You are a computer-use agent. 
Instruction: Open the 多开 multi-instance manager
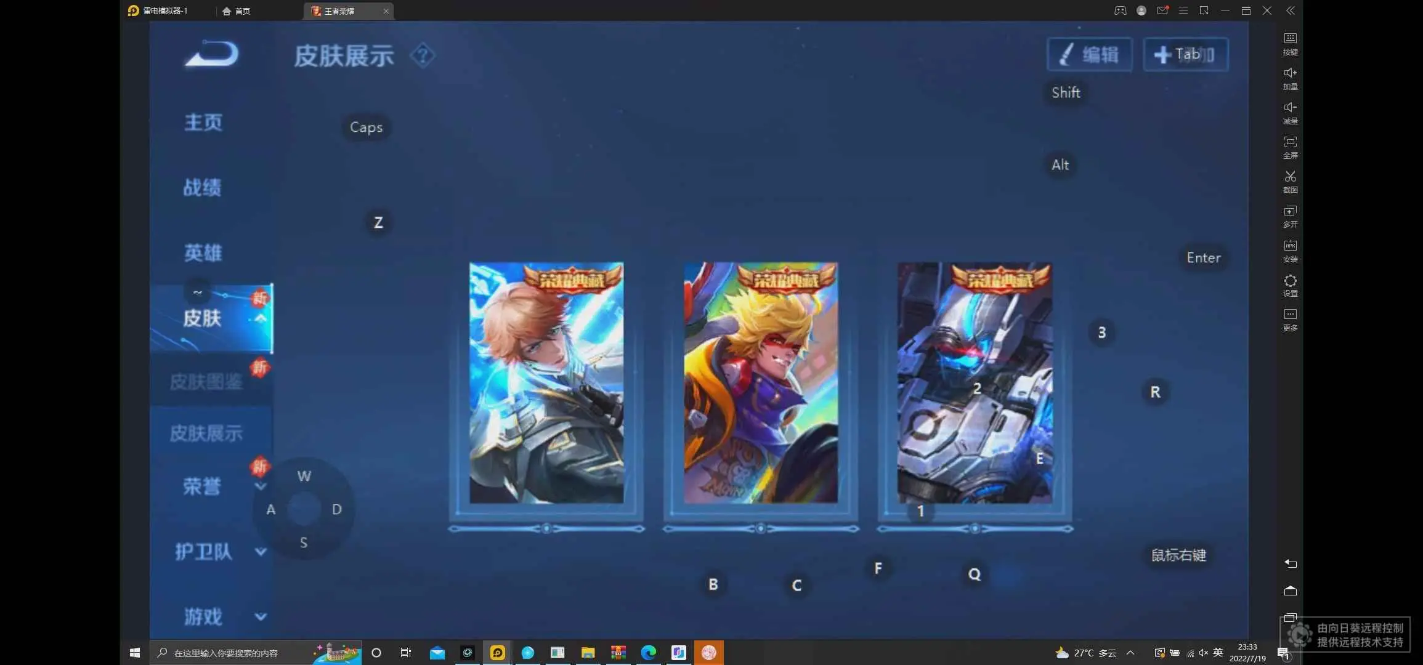tap(1290, 216)
